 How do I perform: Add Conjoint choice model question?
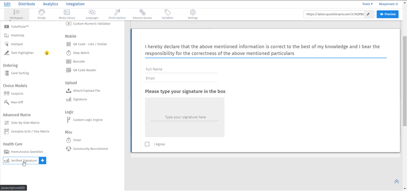tap(14, 94)
